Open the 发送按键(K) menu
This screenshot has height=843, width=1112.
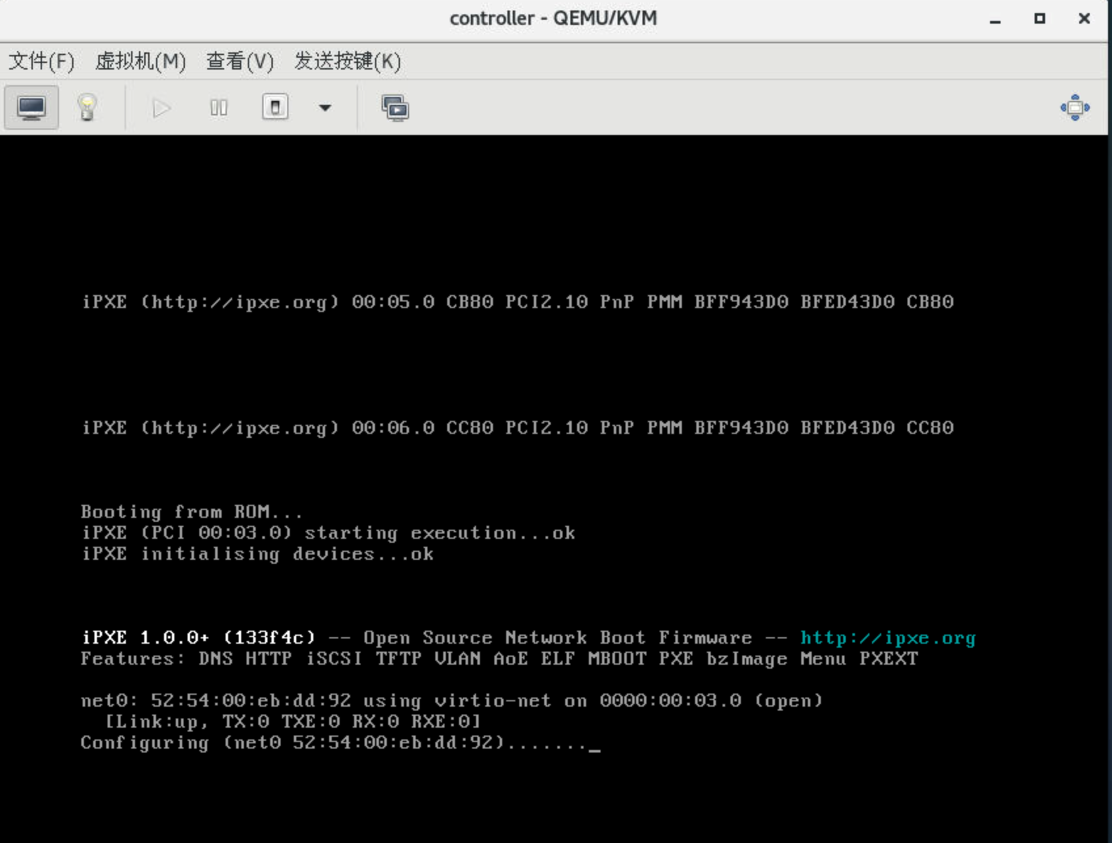click(347, 61)
